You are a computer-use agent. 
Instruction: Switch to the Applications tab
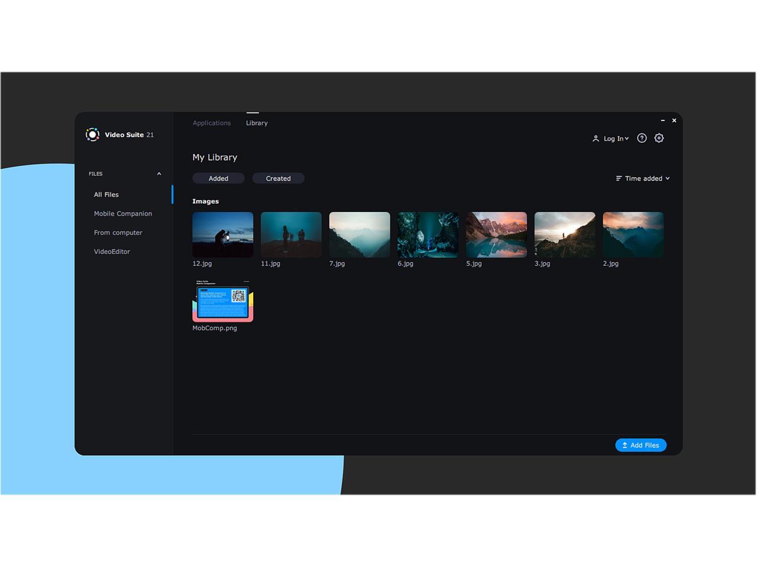(x=212, y=123)
